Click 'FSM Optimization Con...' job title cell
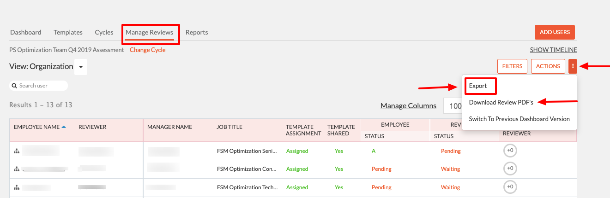The height and width of the screenshot is (198, 610). coord(247,169)
